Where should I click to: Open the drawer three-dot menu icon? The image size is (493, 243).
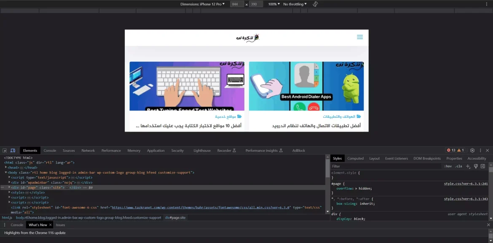5,225
